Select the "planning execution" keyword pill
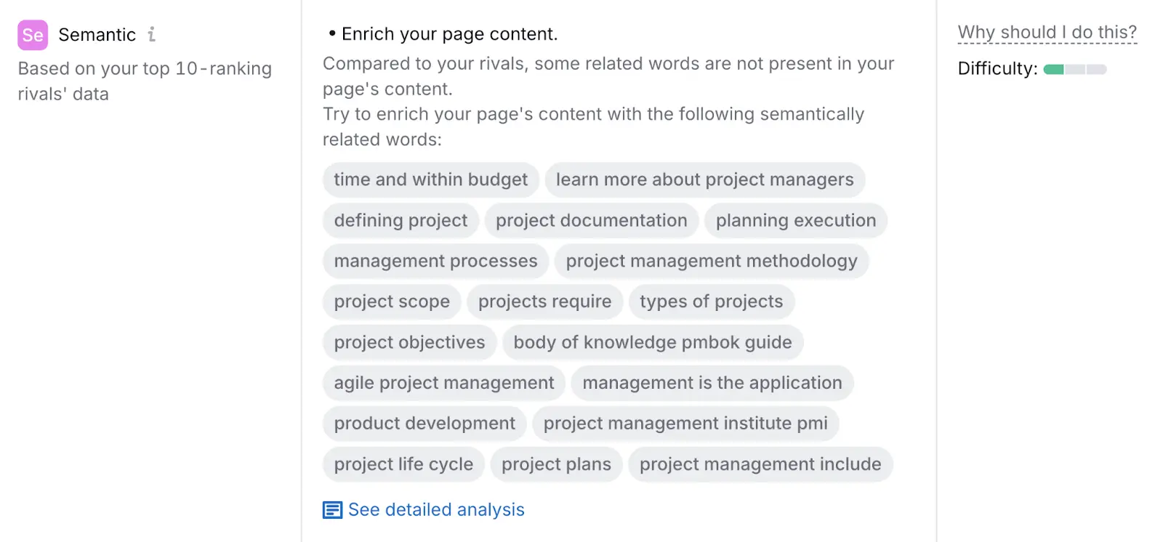1163x542 pixels. pos(795,220)
